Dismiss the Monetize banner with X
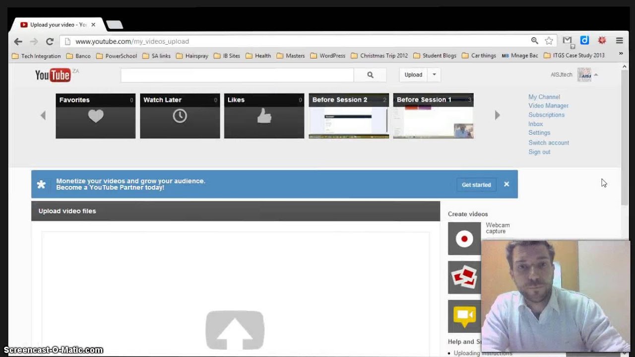 (507, 184)
